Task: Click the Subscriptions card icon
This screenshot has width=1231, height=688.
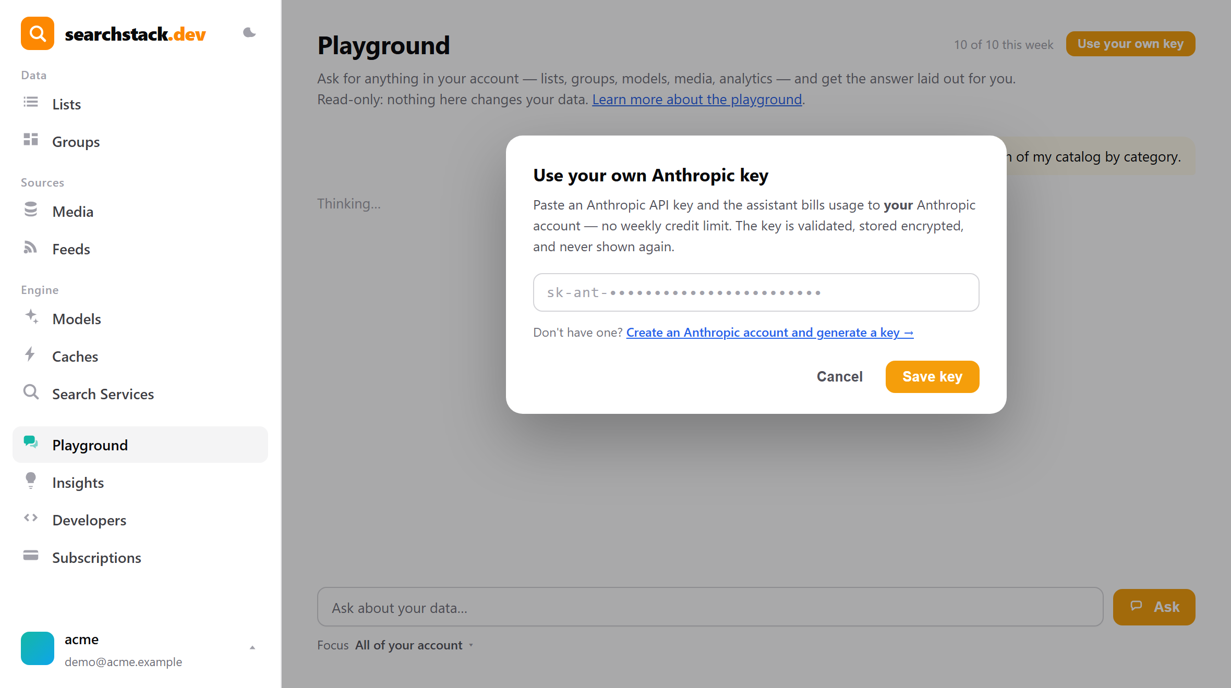Action: coord(31,555)
